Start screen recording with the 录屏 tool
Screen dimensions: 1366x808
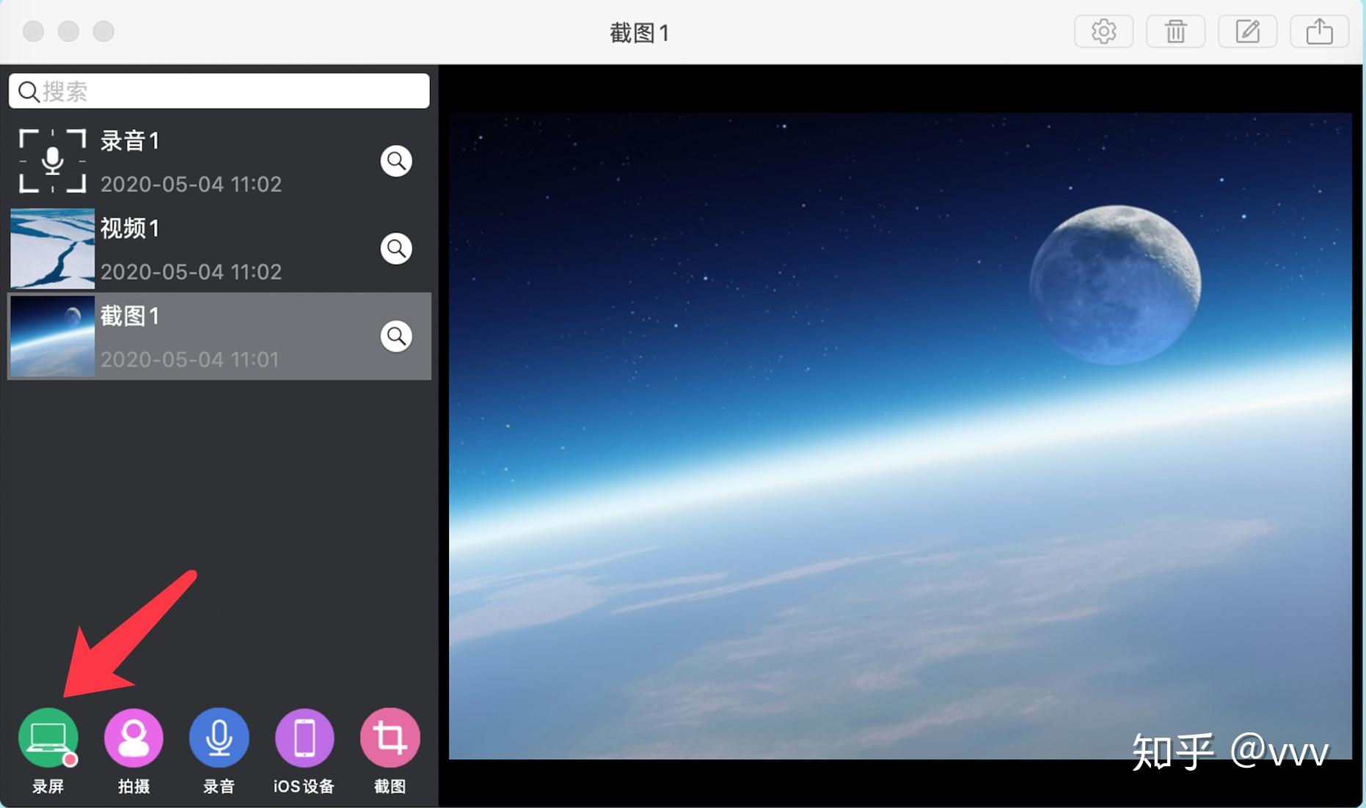[48, 738]
